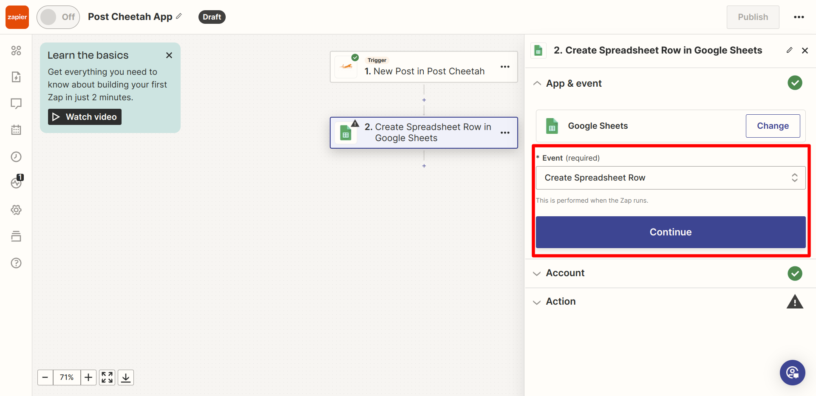816x396 pixels.
Task: Rename the step using panel pencil icon
Action: (789, 50)
